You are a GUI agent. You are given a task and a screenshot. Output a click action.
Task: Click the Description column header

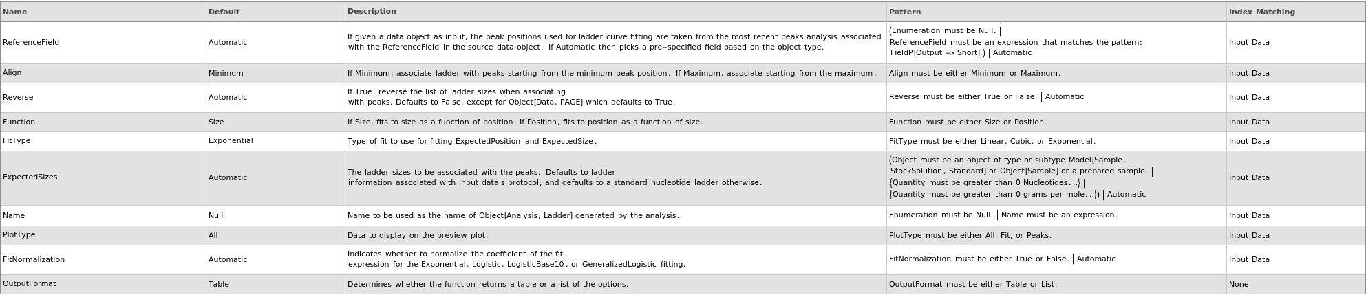click(372, 12)
